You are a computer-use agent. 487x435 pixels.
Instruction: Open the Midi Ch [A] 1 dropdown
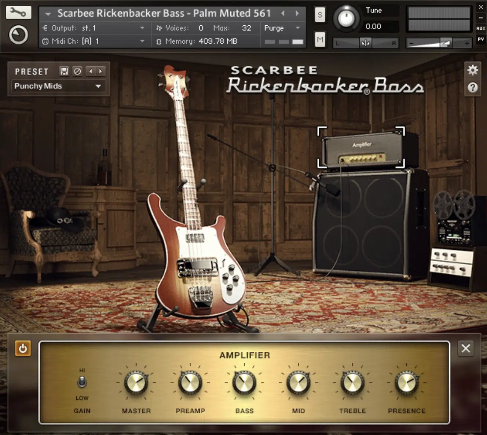click(x=94, y=41)
